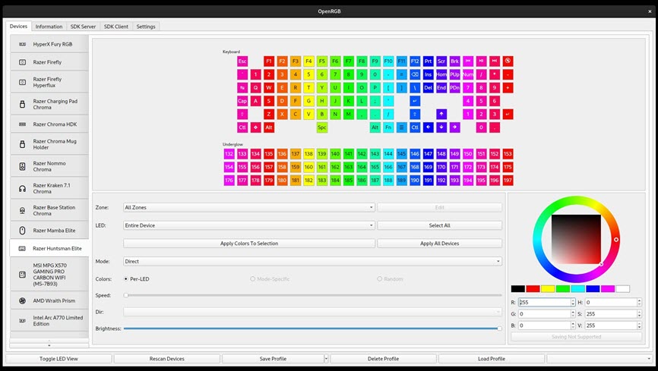Select the Intel Arc A770 Limited Edition device
This screenshot has height=371, width=658.
click(49, 321)
